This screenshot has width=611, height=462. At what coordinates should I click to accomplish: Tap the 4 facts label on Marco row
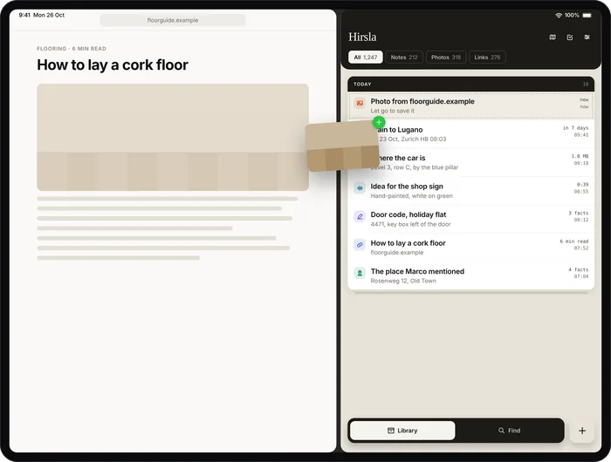(578, 269)
